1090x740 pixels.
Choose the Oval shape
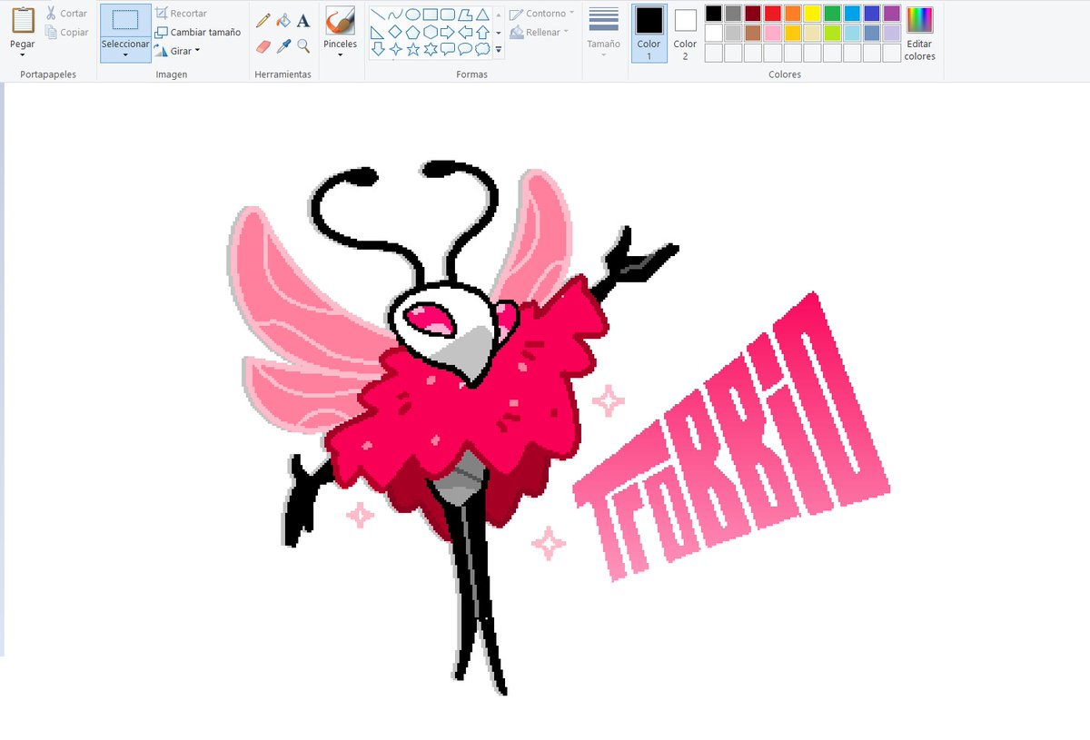coord(412,15)
